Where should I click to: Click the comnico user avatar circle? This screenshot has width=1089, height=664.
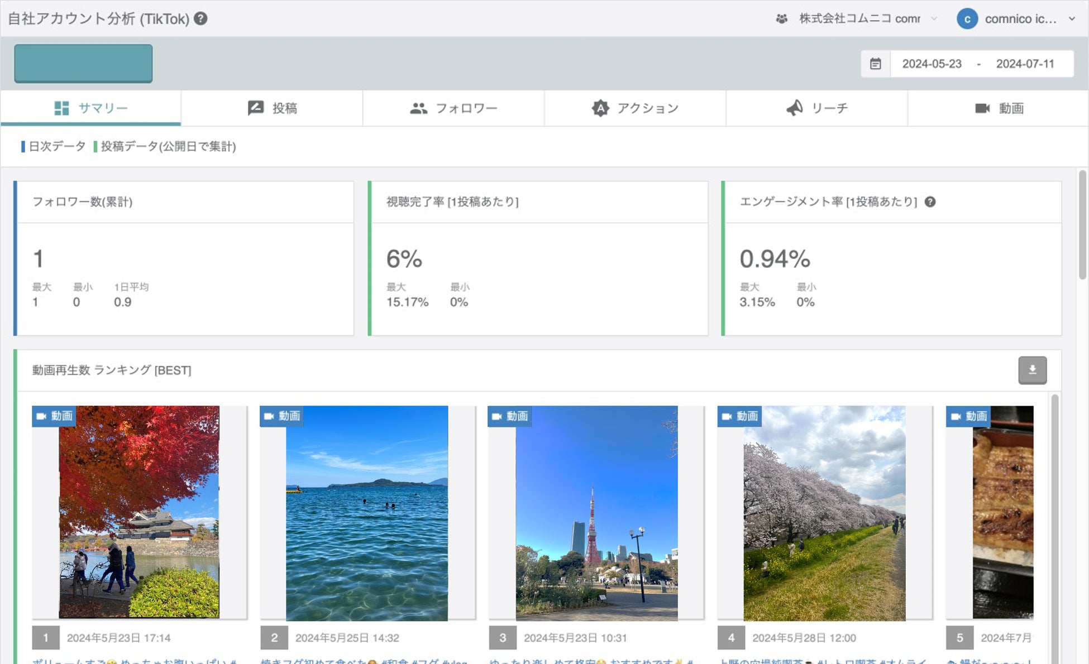[x=967, y=18]
